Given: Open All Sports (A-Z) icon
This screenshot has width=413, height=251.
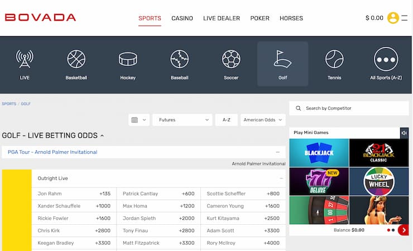Looking at the screenshot, I should (386, 59).
